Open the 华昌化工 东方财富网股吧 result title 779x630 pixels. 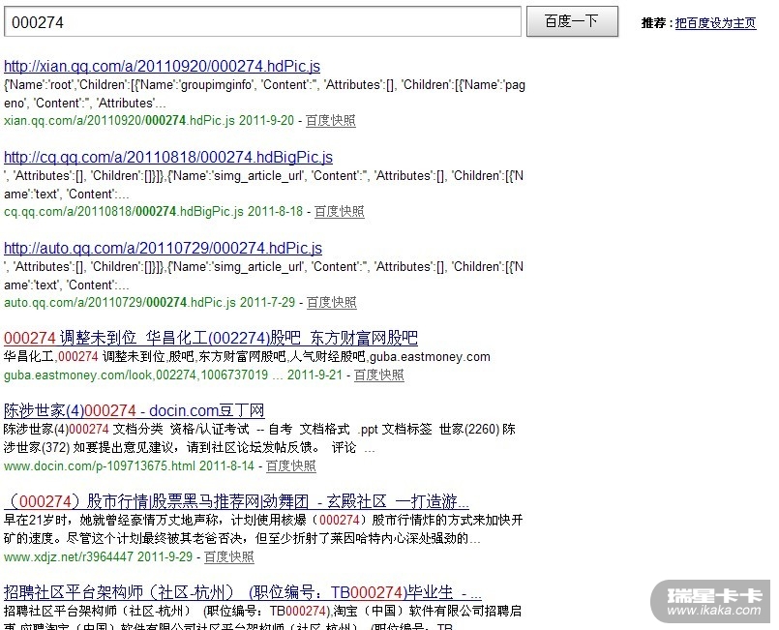click(211, 339)
